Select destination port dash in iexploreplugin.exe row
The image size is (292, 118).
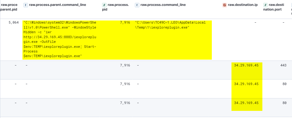tap(283, 23)
